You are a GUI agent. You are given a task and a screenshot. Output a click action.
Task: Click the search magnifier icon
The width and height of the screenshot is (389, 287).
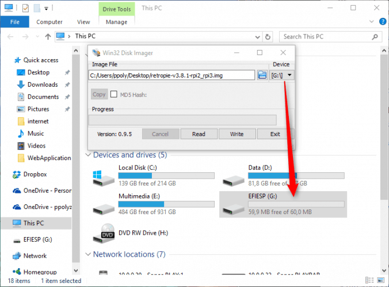click(x=375, y=37)
